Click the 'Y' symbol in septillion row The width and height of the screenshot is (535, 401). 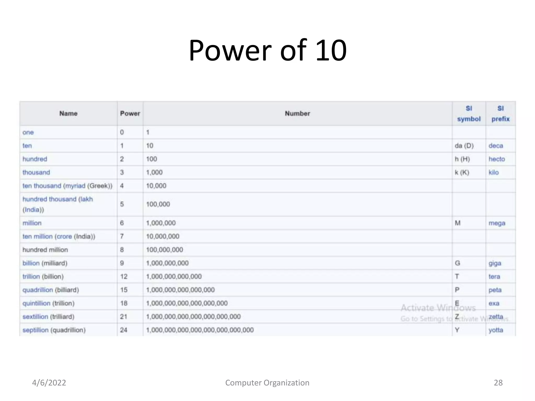(457, 330)
